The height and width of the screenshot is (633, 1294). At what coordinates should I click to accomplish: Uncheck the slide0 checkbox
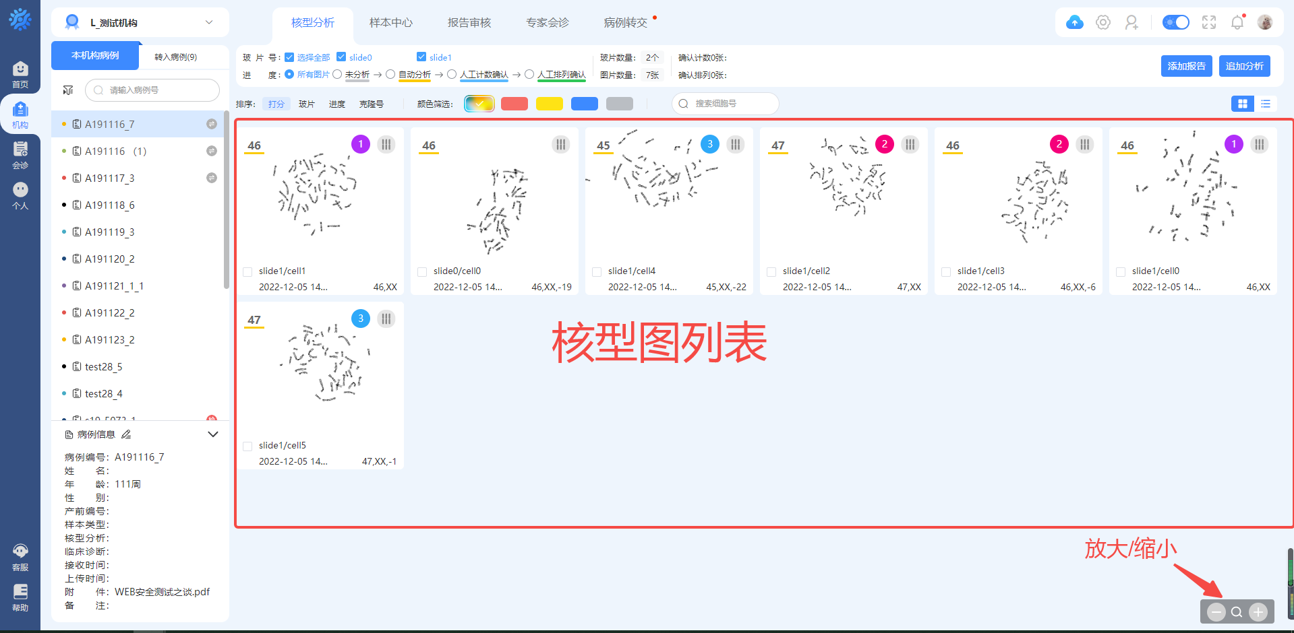point(341,57)
